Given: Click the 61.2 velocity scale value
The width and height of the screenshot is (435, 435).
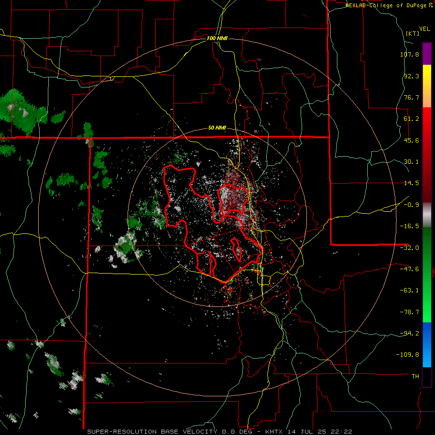Looking at the screenshot, I should 411,119.
